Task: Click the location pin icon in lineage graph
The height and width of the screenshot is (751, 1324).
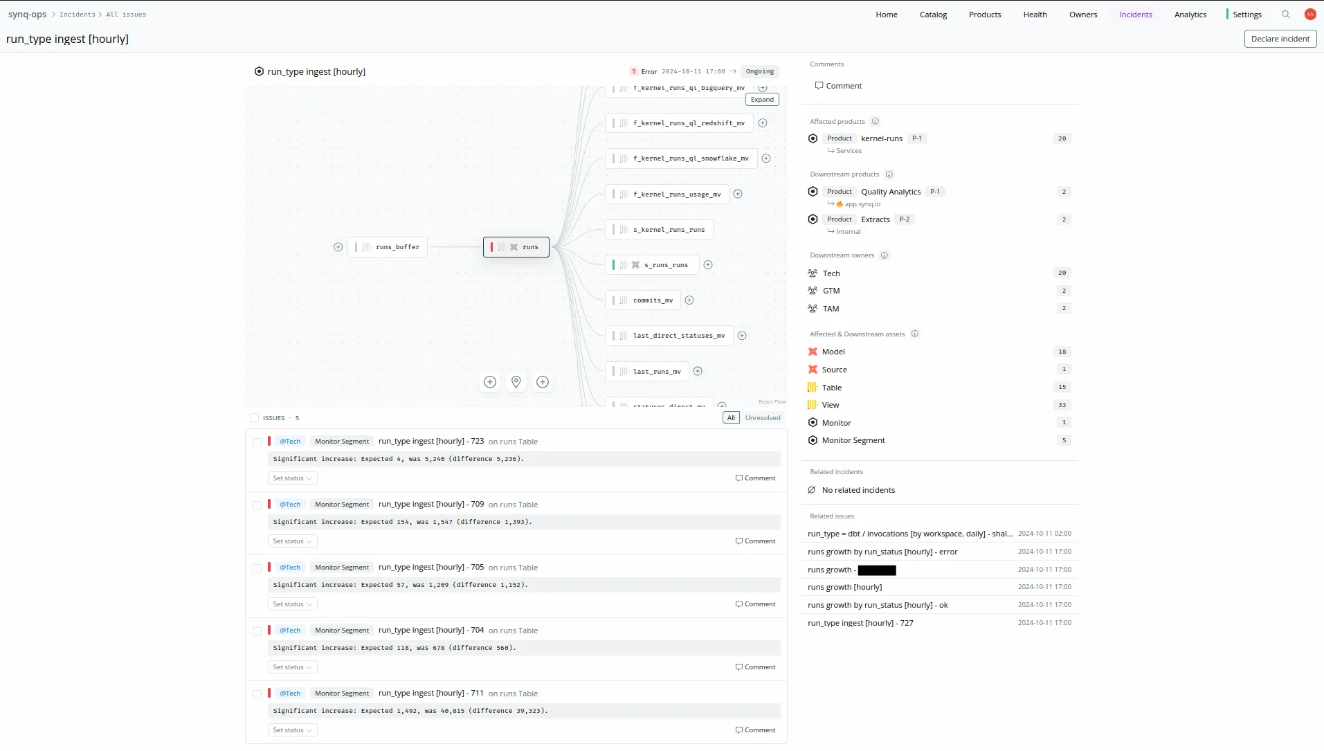Action: [x=516, y=382]
